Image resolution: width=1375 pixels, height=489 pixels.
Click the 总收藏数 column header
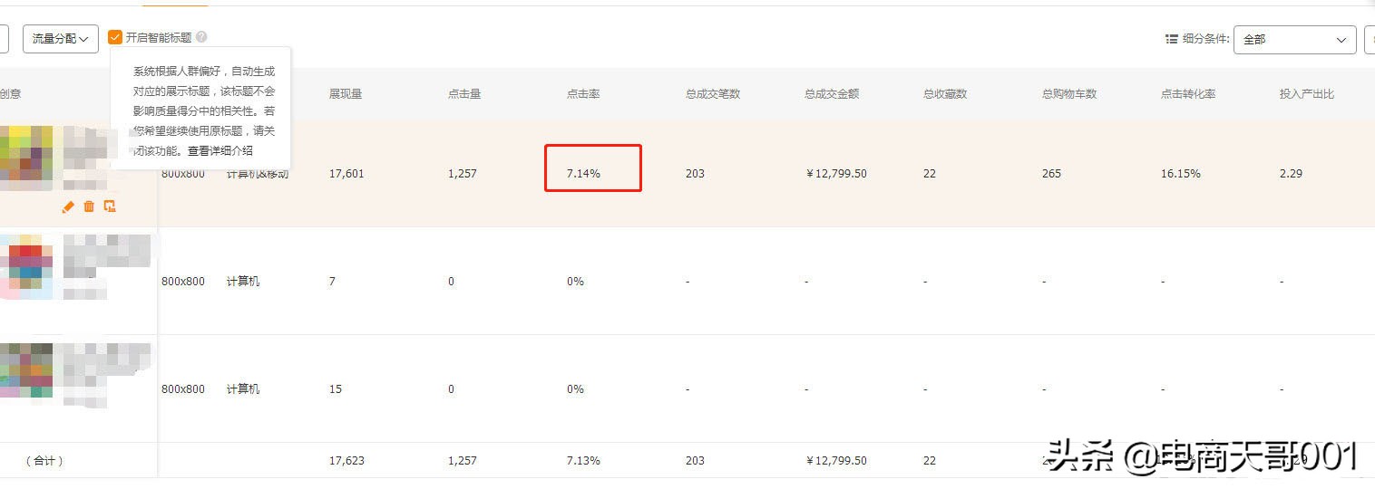945,94
